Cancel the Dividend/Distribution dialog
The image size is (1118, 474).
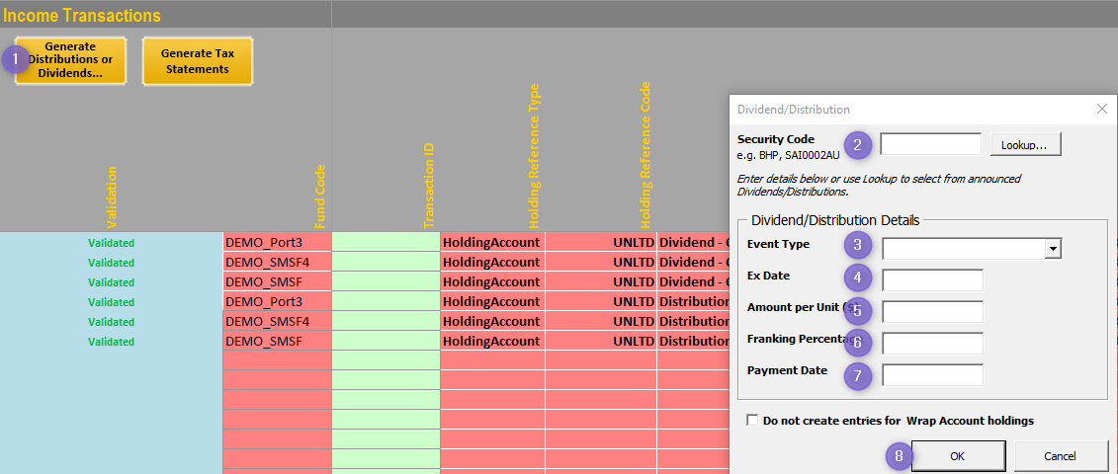coord(1060,456)
